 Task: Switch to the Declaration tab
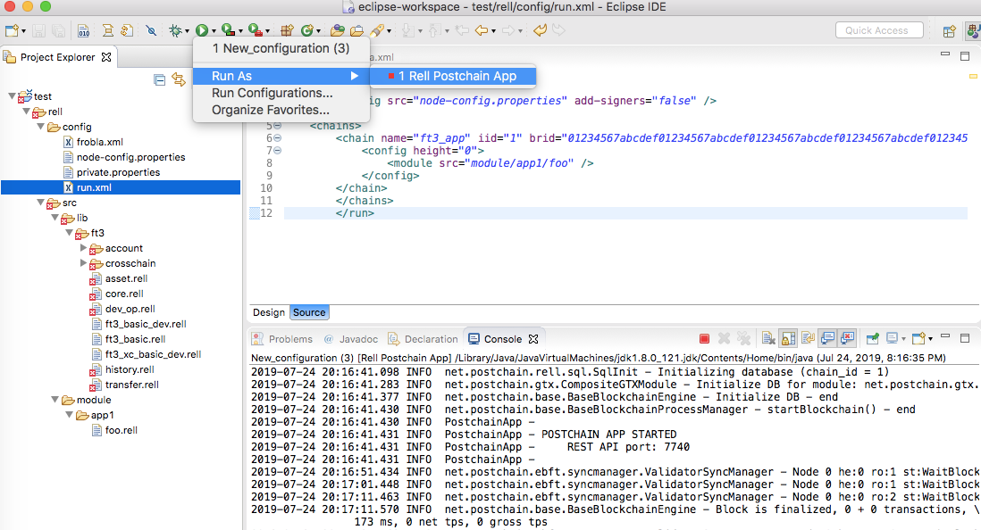(x=423, y=339)
